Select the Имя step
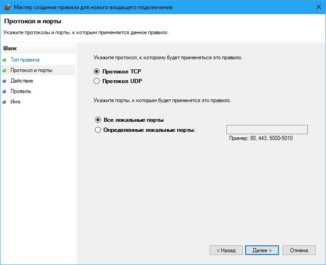Viewport: 326px width, 265px height. click(16, 102)
